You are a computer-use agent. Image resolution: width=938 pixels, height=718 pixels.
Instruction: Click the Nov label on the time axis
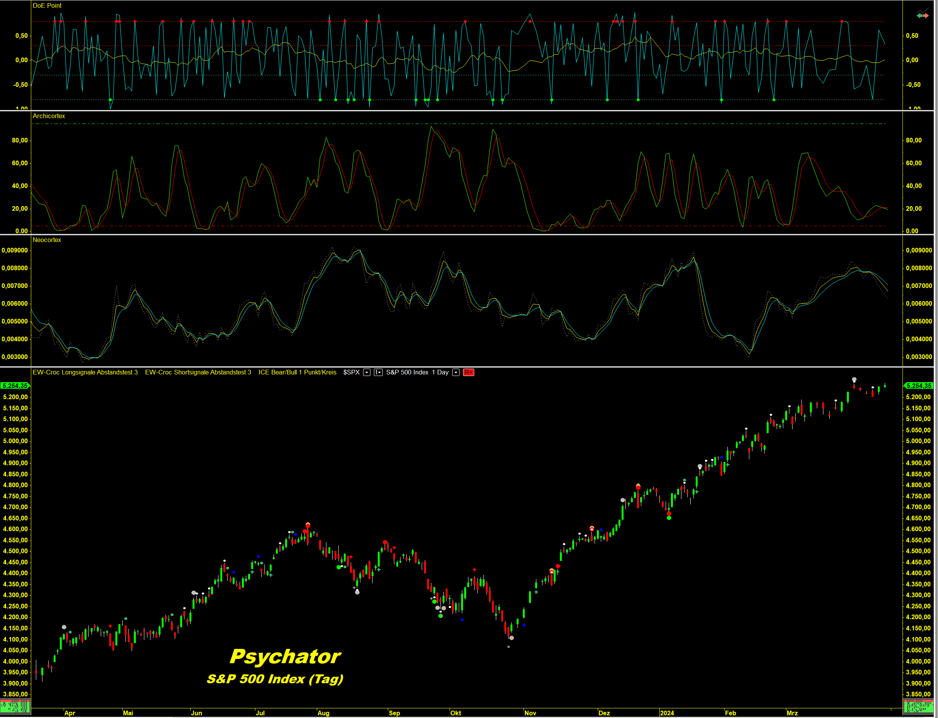(x=530, y=713)
